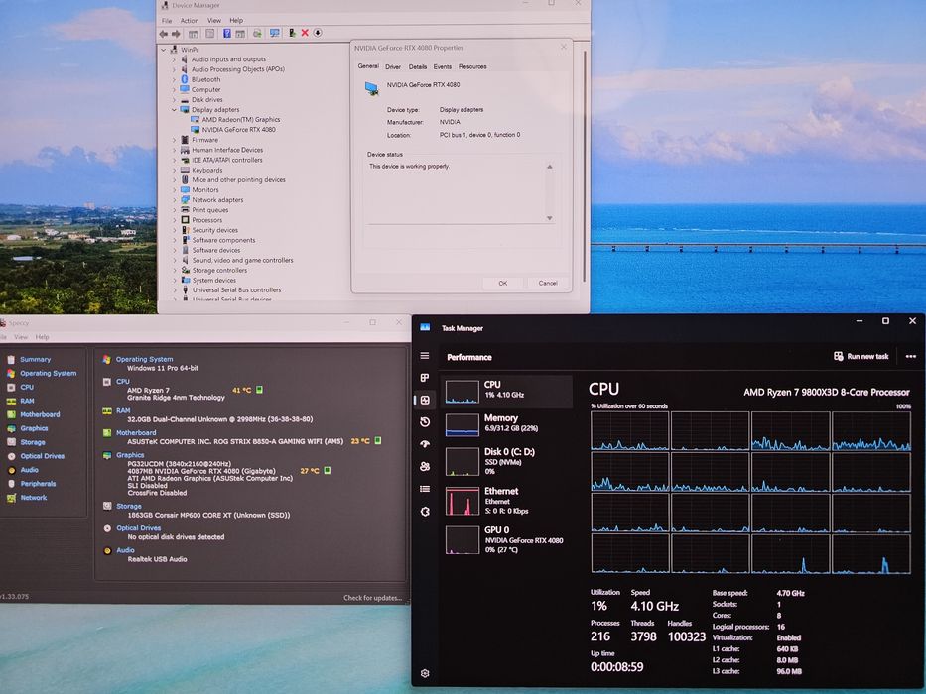This screenshot has width=926, height=694.
Task: Collapse the Display adapters node
Action: pyautogui.click(x=175, y=110)
